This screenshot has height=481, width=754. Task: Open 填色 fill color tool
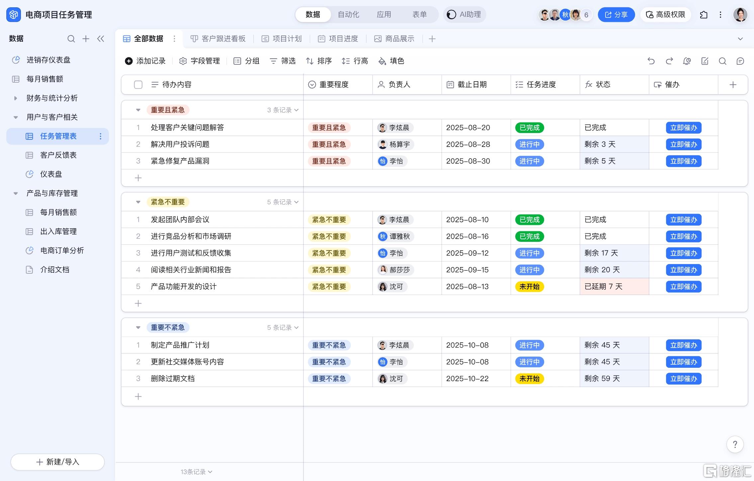click(391, 61)
